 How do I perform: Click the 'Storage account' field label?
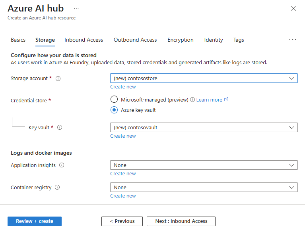pos(29,79)
